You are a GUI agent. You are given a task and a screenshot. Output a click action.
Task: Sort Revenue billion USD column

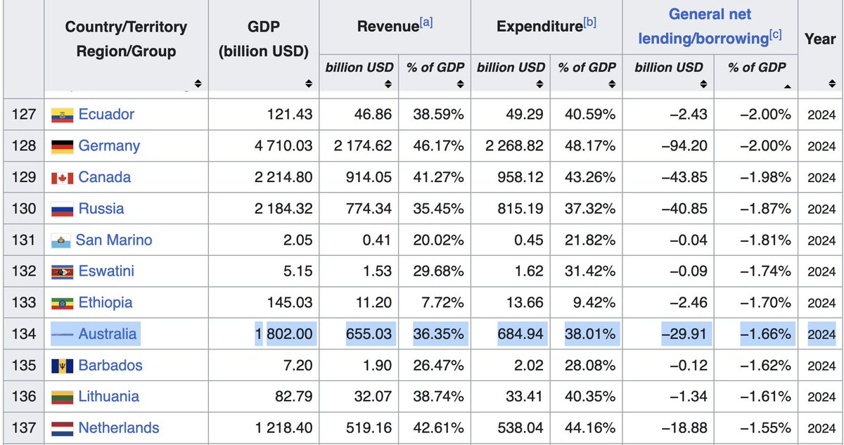[x=388, y=84]
